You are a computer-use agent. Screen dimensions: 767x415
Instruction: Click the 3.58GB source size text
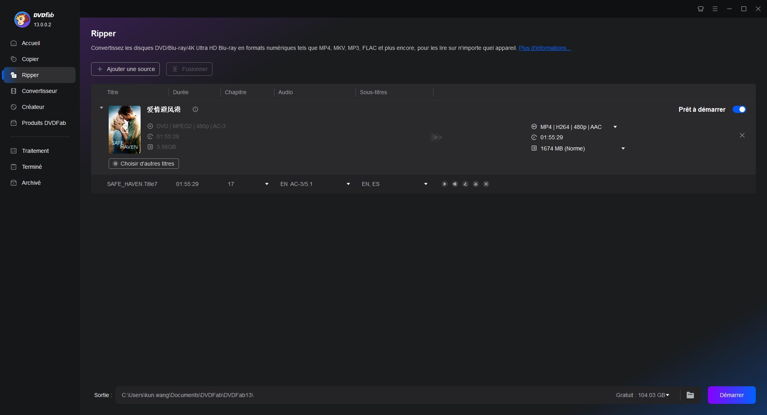(x=166, y=147)
